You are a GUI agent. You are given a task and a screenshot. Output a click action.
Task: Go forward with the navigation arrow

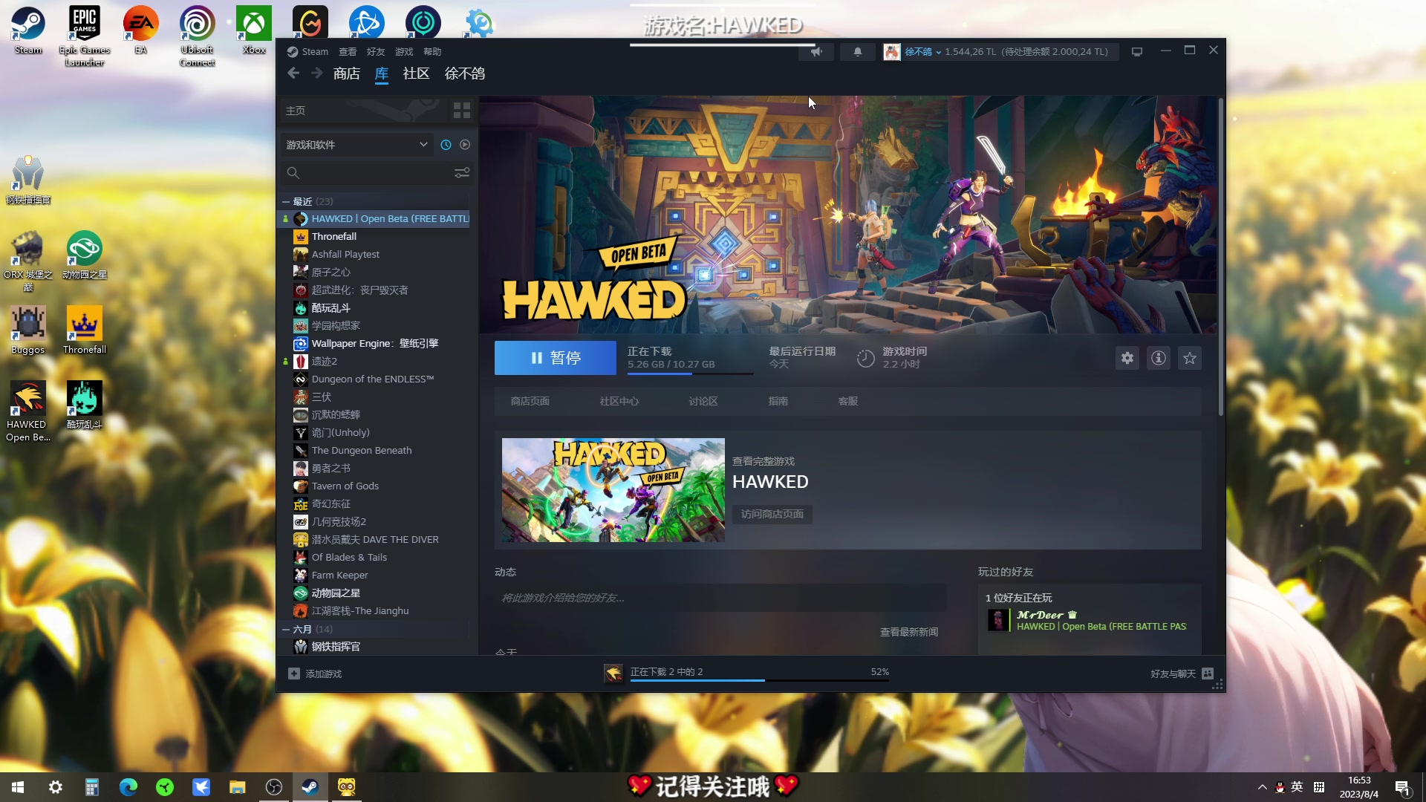click(317, 73)
